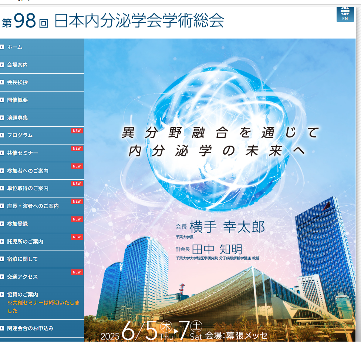Click the arrow icon beside 協賛のご案内
The height and width of the screenshot is (342, 361).
click(x=2, y=295)
